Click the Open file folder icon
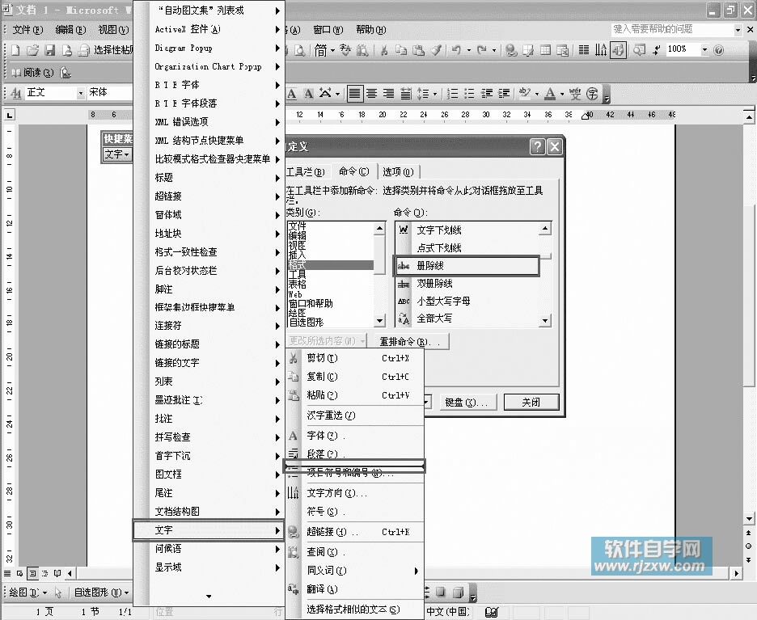757x620 pixels. point(33,49)
